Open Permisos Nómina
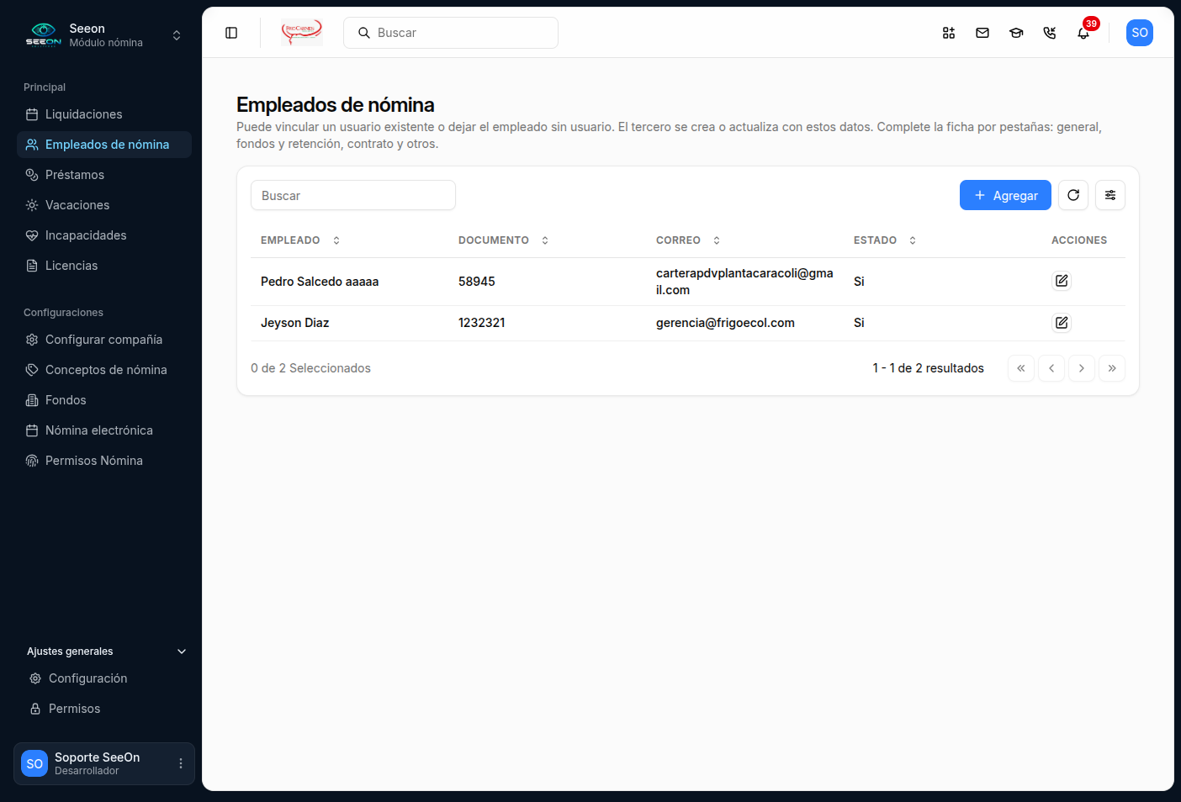The width and height of the screenshot is (1181, 802). tap(104, 461)
